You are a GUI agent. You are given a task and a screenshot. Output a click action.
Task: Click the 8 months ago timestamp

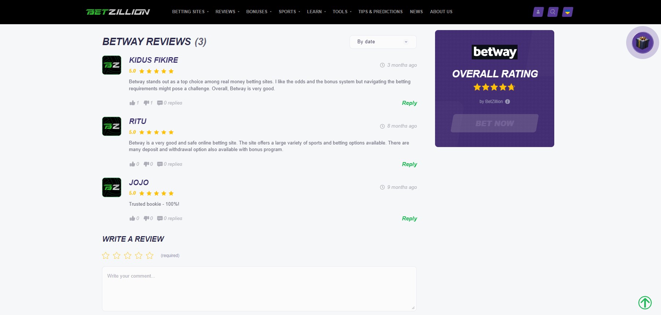[402, 126]
